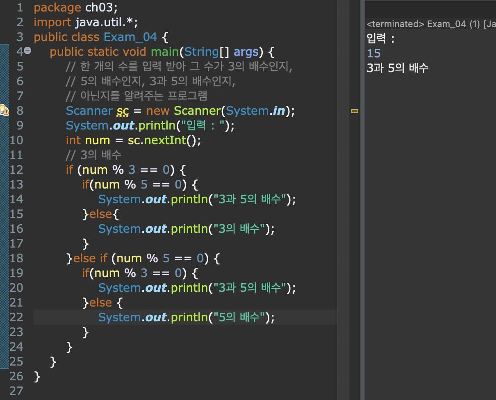Click the println "3과 5의 배수" on line 14
Image resolution: width=496 pixels, height=400 pixels.
[x=197, y=199]
